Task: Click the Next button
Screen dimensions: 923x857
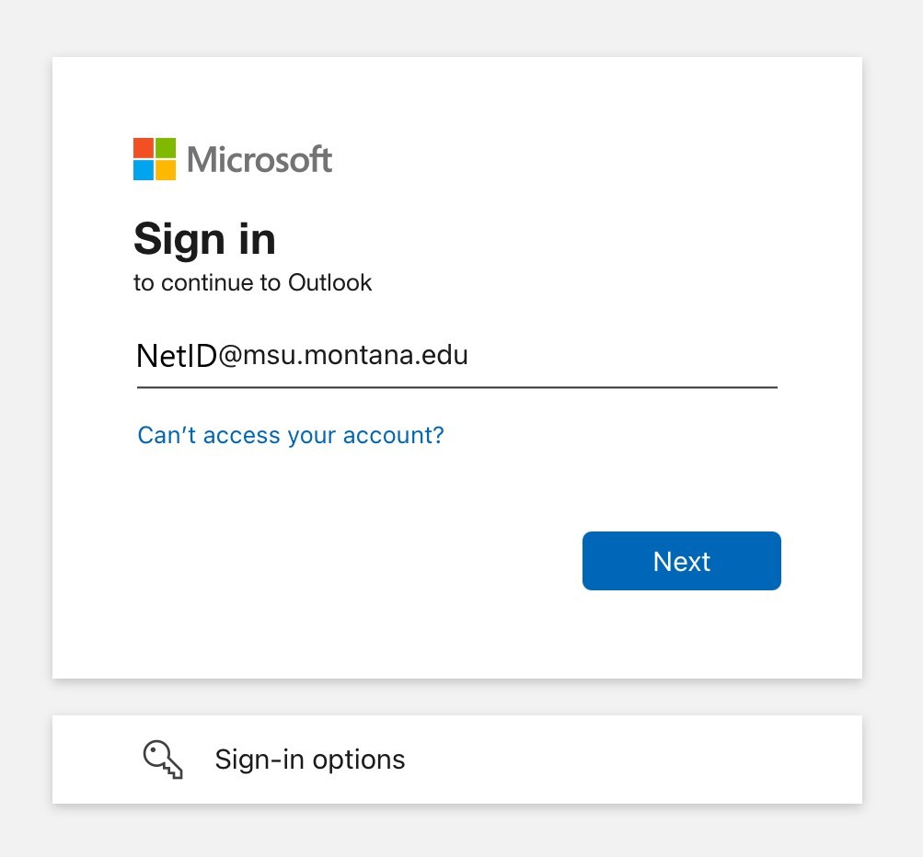Action: point(681,561)
